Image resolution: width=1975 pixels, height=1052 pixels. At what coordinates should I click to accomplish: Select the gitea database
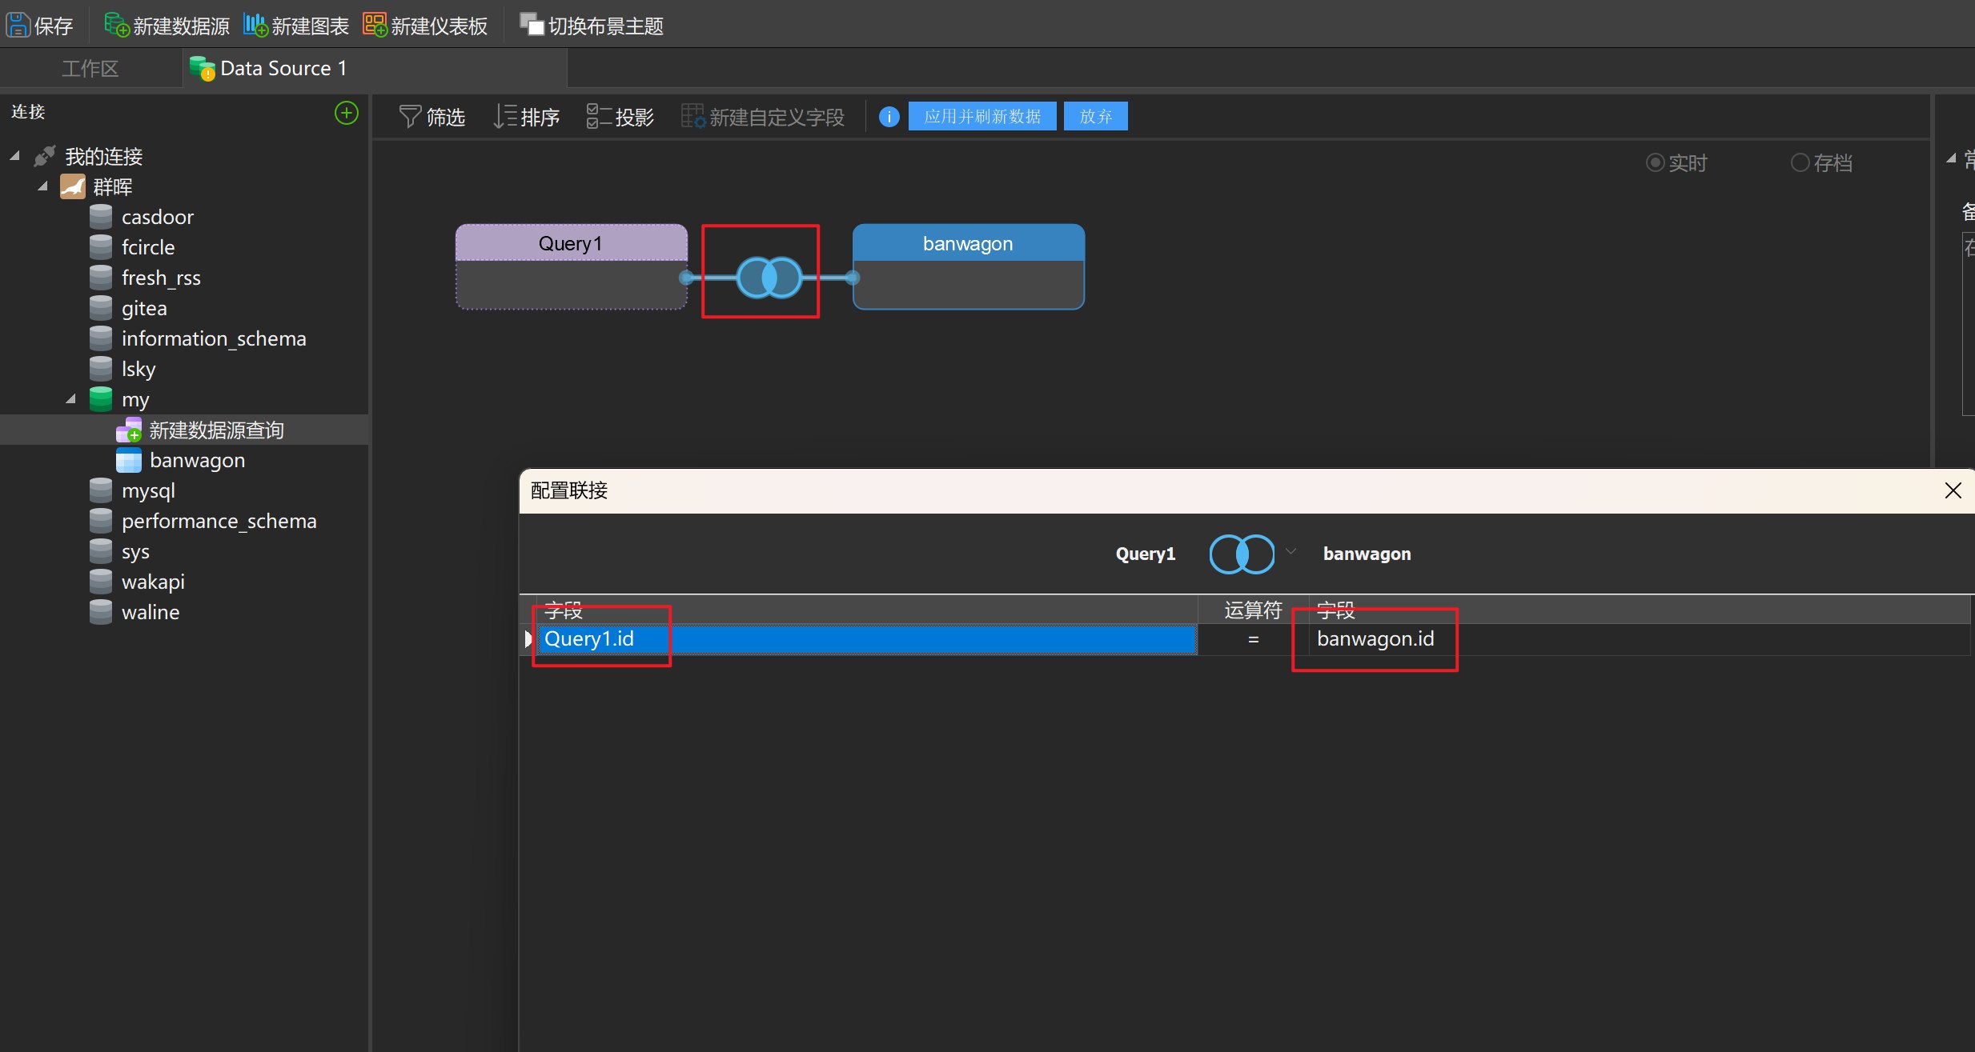tap(144, 308)
